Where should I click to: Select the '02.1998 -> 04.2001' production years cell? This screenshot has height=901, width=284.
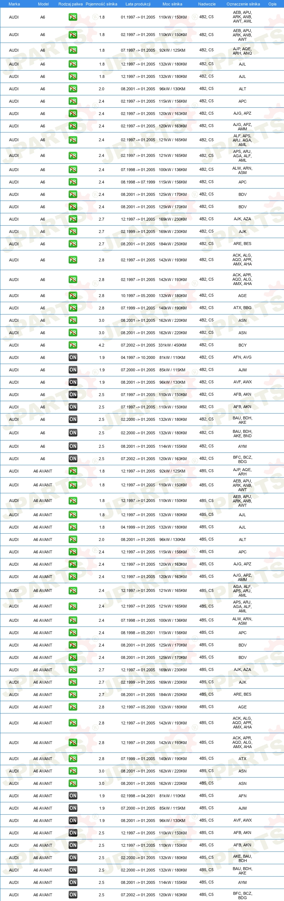138,796
